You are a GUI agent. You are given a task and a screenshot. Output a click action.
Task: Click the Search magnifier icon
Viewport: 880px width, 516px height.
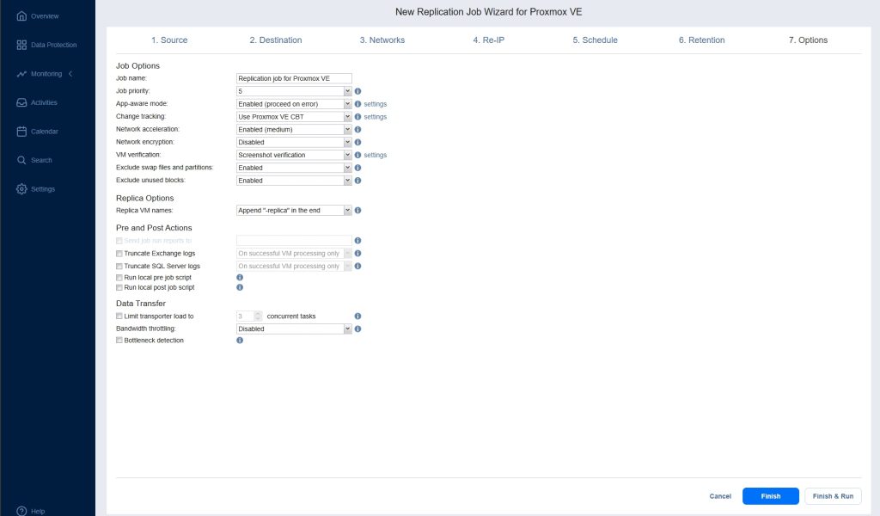(21, 160)
